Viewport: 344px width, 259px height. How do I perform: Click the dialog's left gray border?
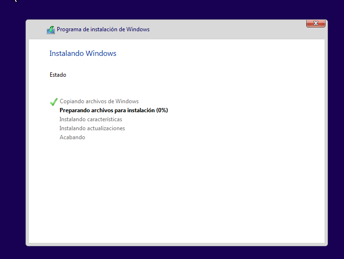[x=27, y=142]
